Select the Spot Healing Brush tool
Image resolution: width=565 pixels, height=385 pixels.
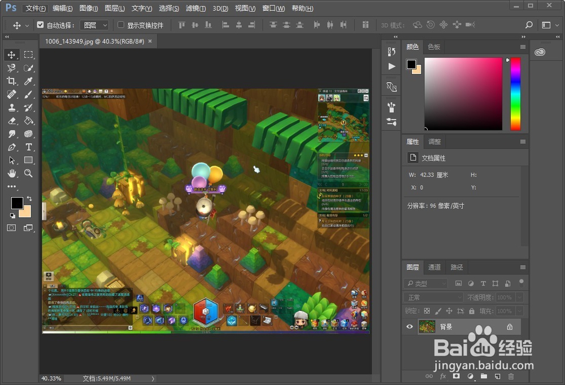[x=11, y=94]
